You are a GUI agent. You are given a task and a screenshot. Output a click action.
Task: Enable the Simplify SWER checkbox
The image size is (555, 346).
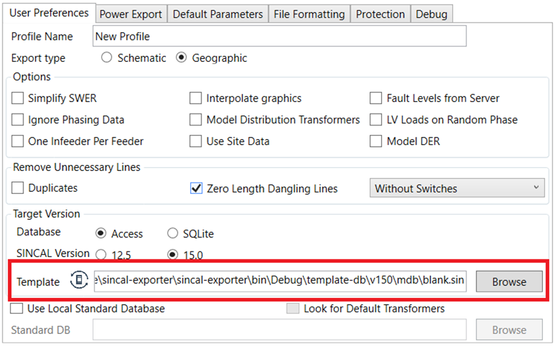click(x=18, y=98)
